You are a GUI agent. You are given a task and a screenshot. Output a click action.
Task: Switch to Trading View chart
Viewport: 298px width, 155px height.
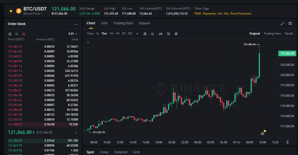tap(272, 34)
